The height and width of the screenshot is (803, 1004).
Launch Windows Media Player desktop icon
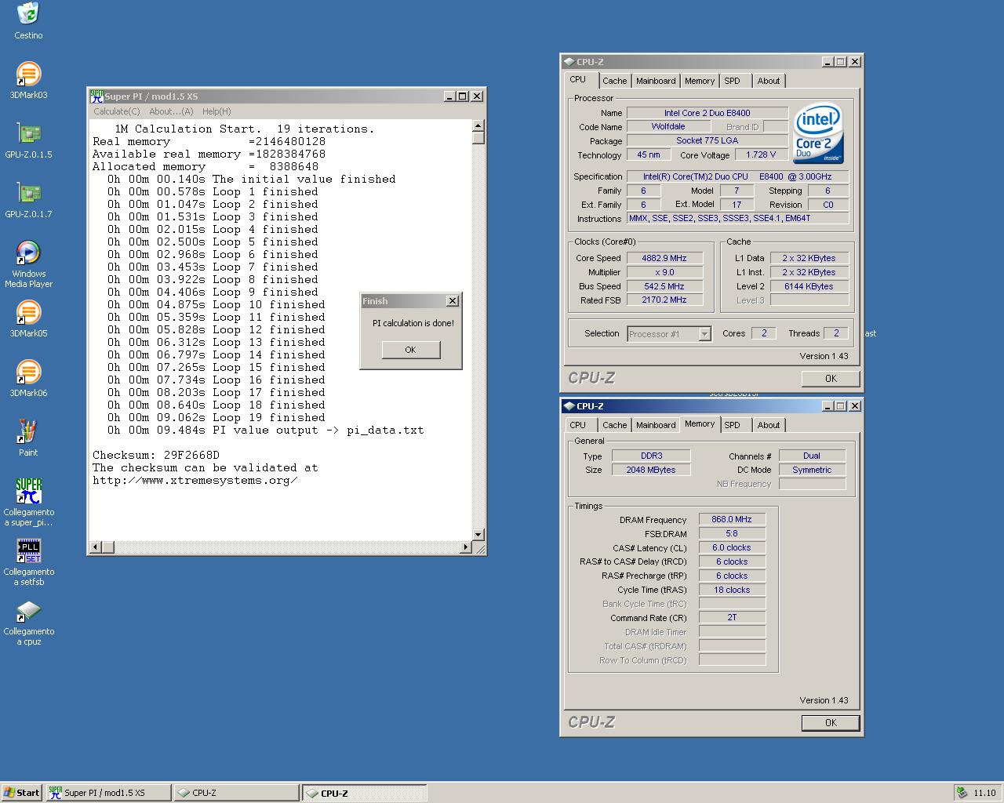pyautogui.click(x=28, y=253)
